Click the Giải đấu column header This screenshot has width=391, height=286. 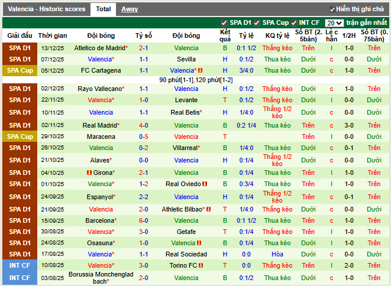[x=20, y=35]
